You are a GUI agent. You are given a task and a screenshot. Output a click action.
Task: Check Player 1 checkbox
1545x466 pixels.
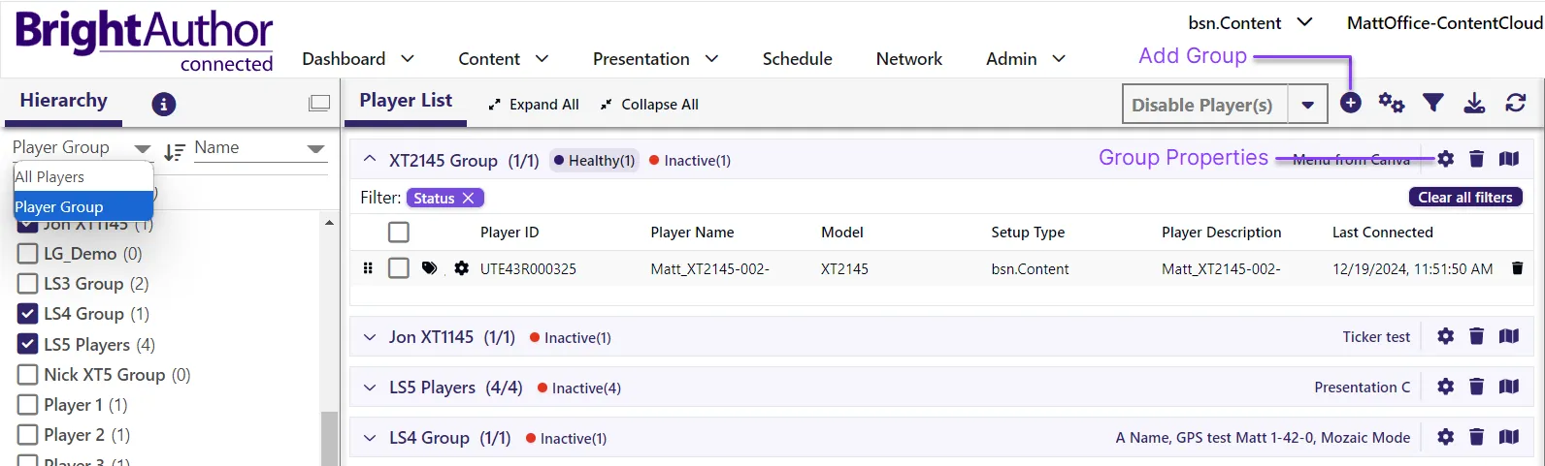(28, 404)
